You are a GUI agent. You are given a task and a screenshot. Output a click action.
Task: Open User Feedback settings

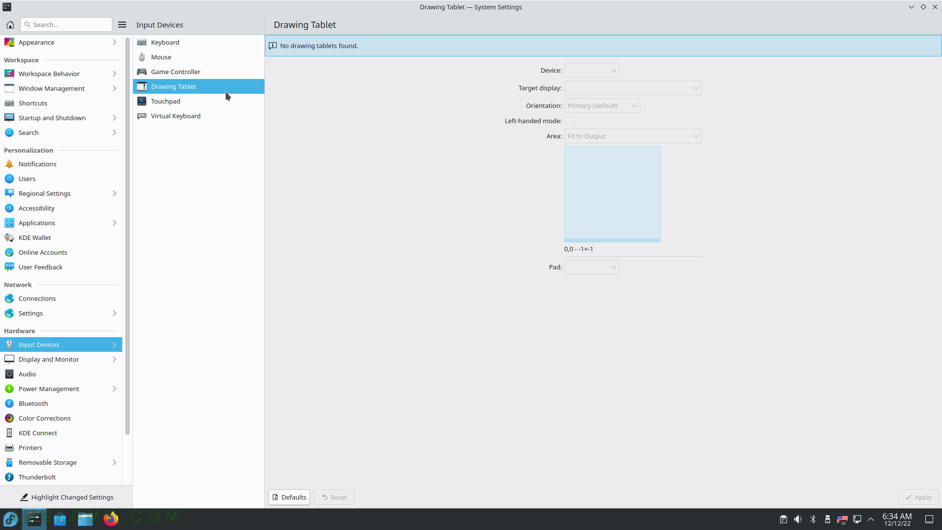(x=61, y=267)
